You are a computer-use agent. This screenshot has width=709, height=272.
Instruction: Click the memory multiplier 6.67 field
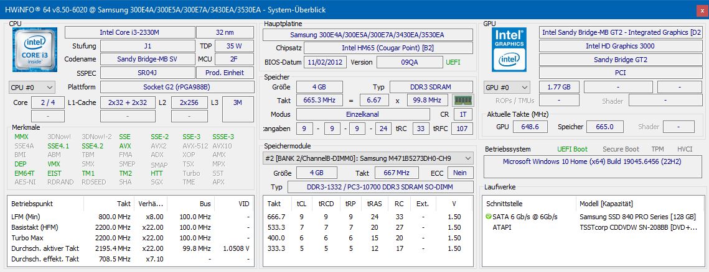click(x=374, y=100)
